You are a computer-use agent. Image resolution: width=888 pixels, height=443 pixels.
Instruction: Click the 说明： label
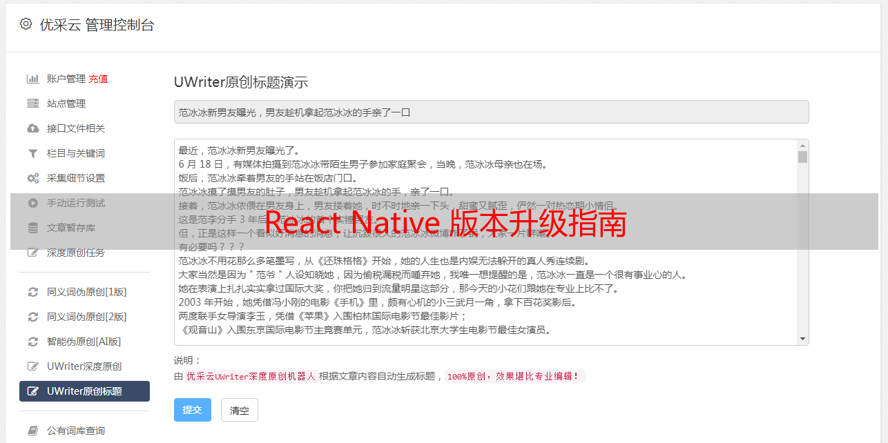coord(187,360)
